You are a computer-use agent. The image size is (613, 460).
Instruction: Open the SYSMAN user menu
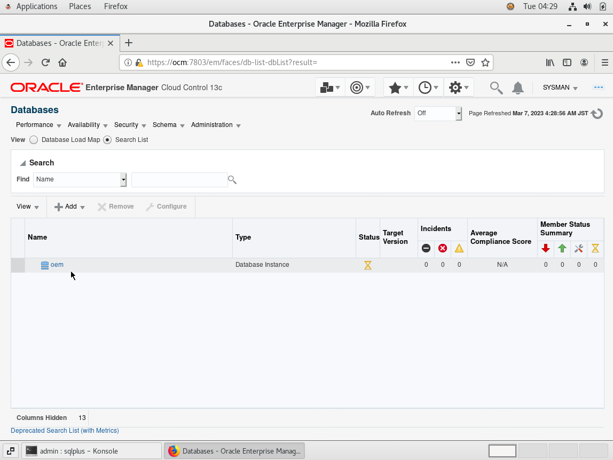pyautogui.click(x=560, y=88)
